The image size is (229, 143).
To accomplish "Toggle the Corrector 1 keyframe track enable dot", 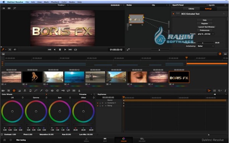I will [x=98, y=103].
